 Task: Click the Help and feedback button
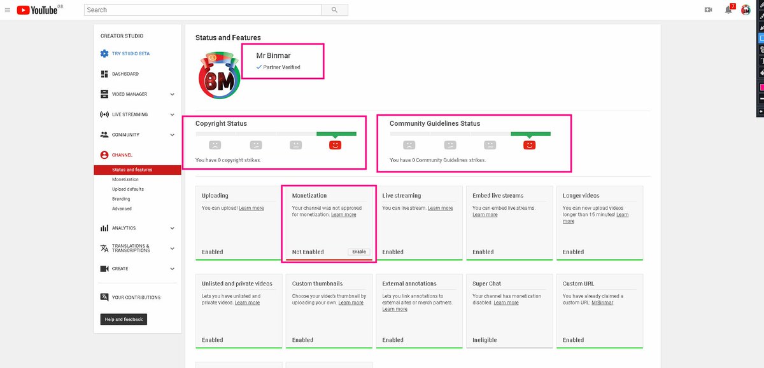coord(124,319)
